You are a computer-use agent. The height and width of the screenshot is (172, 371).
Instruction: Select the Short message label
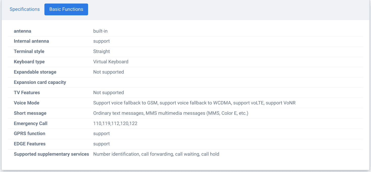(30, 113)
